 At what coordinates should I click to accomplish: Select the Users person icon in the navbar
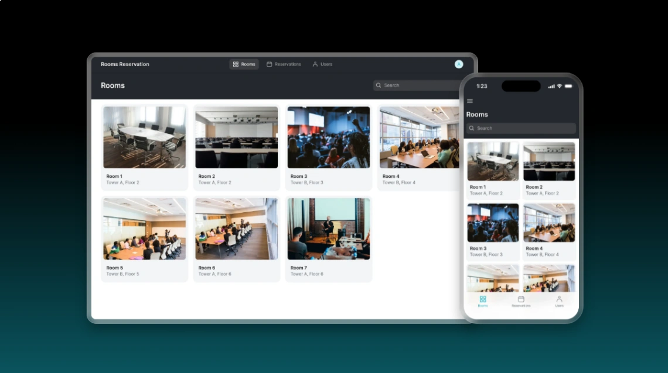(x=315, y=64)
